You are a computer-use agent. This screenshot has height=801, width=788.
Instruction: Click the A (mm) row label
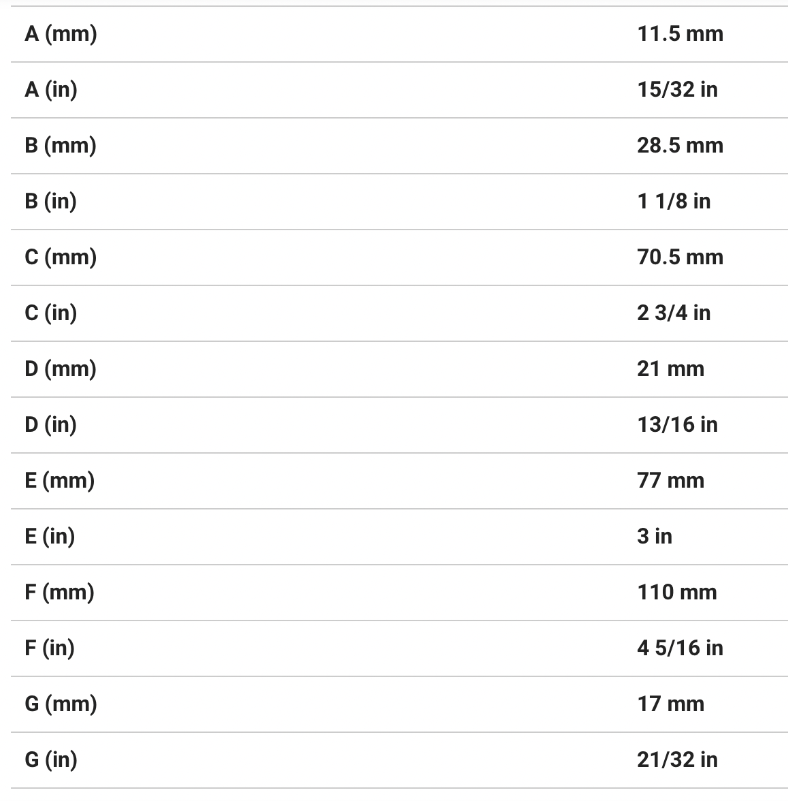coord(61,33)
